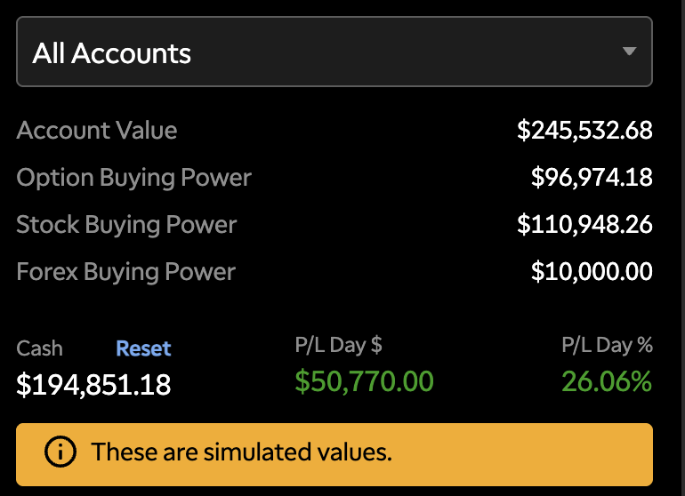Click the P/L Day % heading
Image resolution: width=685 pixels, height=496 pixels.
click(607, 345)
